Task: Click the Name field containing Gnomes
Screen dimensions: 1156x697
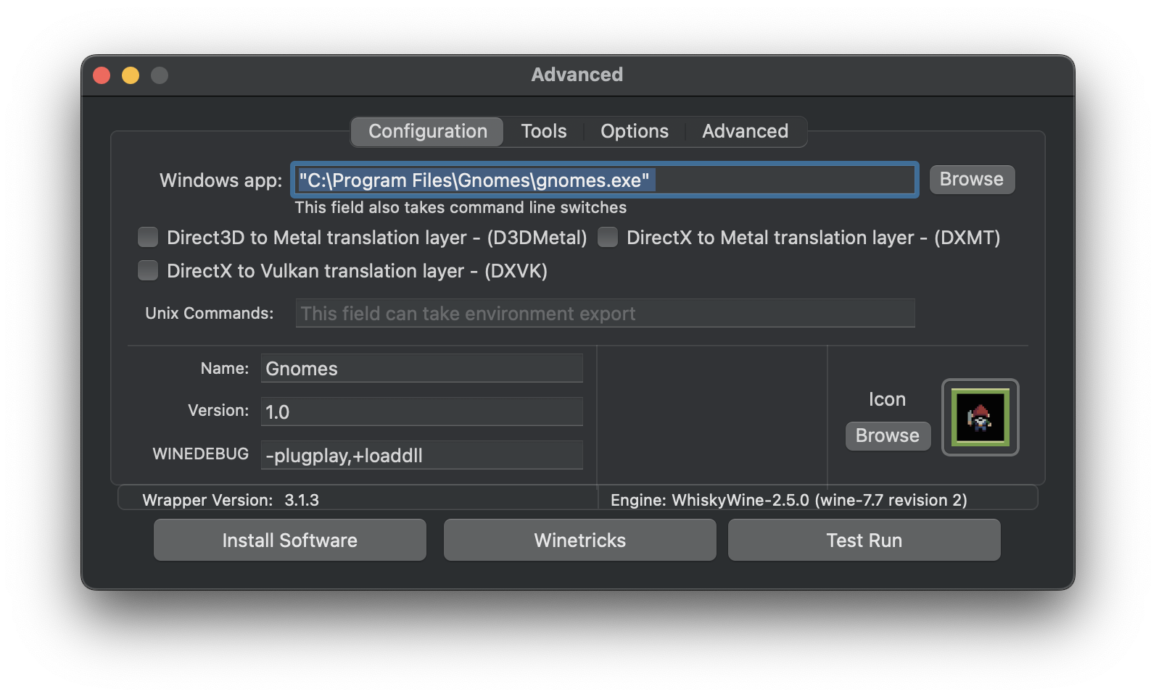Action: click(421, 368)
